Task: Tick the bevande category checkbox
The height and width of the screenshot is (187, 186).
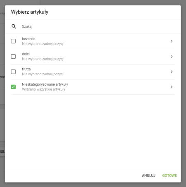Action: click(x=13, y=41)
